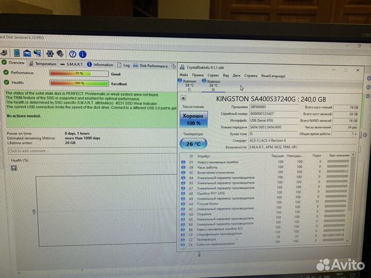This screenshot has width=371, height=278.
Task: Click standard value ACS-3 | ACS-3 Revision 4
Action: pos(302,141)
